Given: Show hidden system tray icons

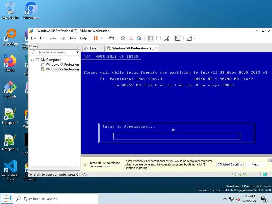Looking at the screenshot, I should coord(225,199).
